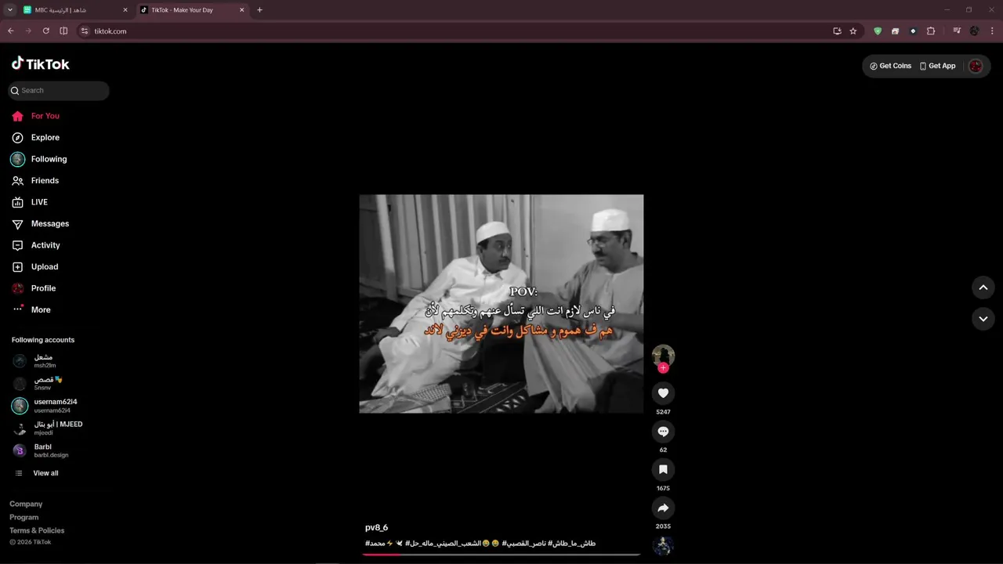Open the video creator's avatar
Image resolution: width=1003 pixels, height=564 pixels.
[x=663, y=356]
